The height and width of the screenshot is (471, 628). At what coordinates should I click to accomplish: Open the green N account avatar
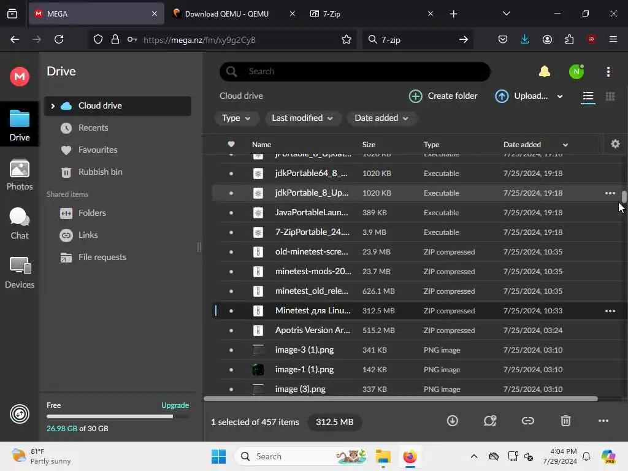(576, 72)
